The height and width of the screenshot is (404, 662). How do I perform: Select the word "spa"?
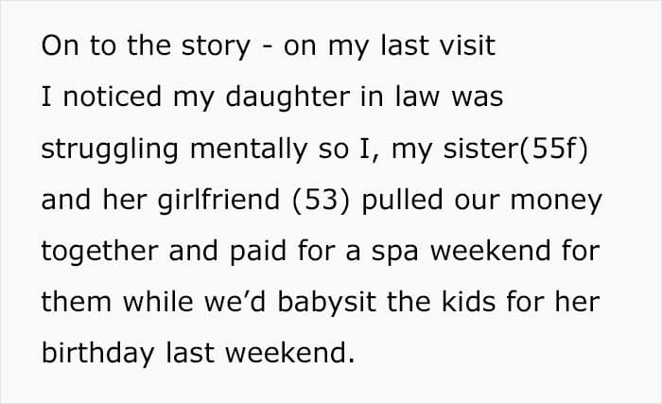click(x=394, y=254)
